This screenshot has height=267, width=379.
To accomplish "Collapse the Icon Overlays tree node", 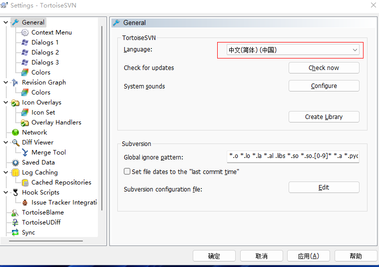I will tap(5, 102).
